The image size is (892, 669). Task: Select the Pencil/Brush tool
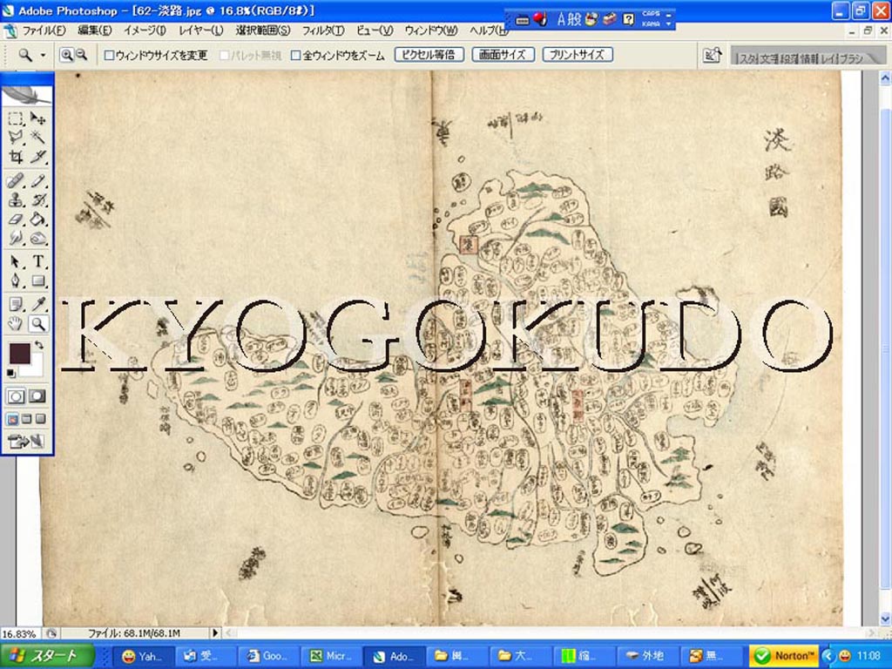pos(37,181)
